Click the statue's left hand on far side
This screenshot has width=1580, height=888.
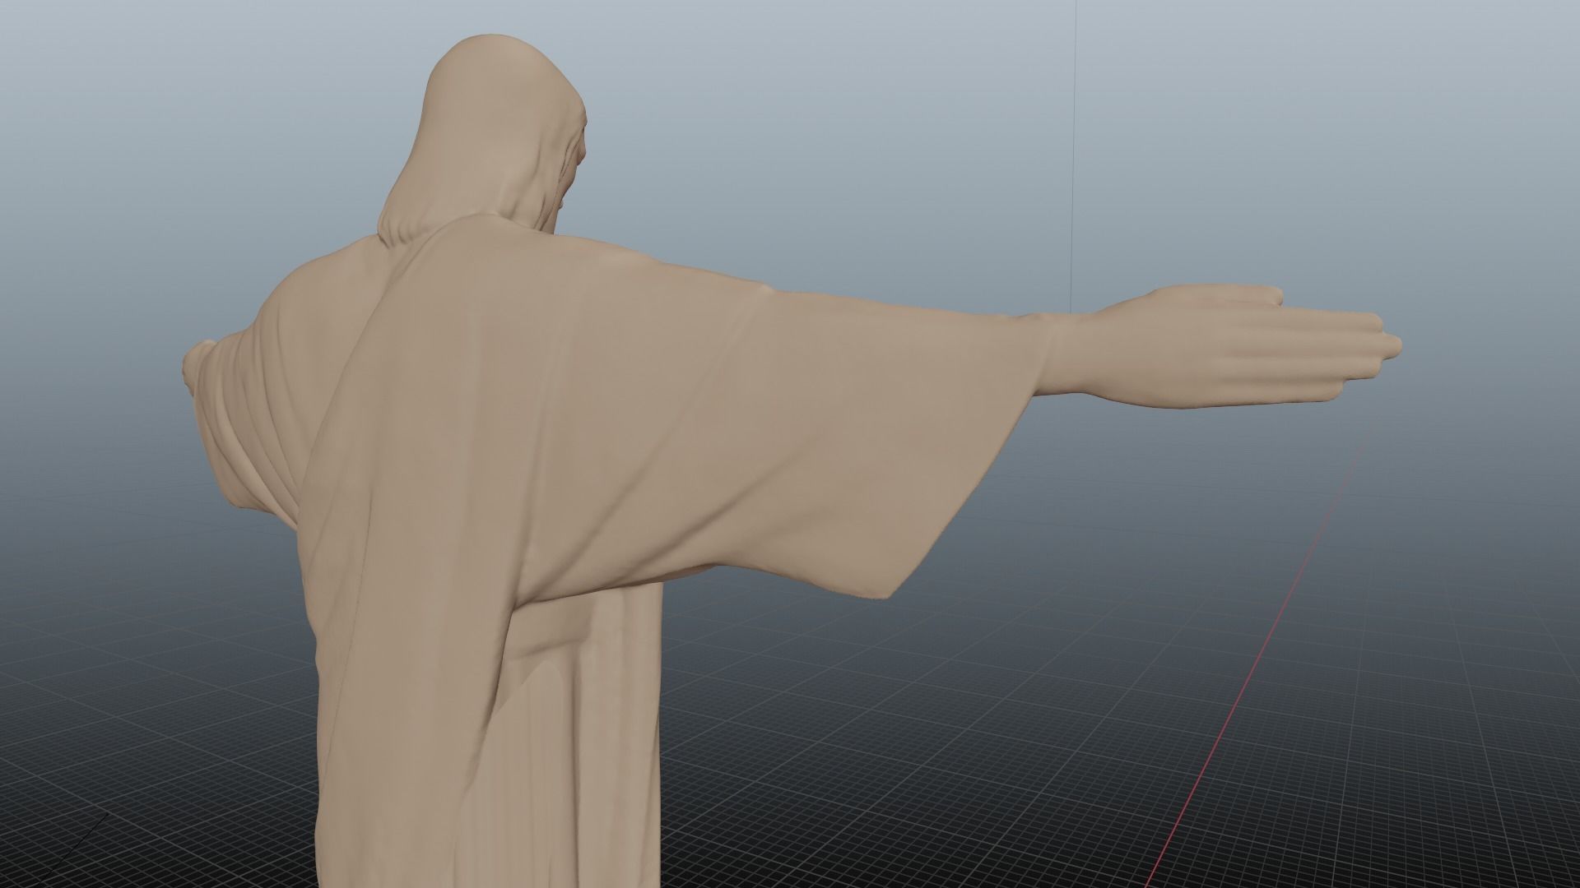pos(195,365)
